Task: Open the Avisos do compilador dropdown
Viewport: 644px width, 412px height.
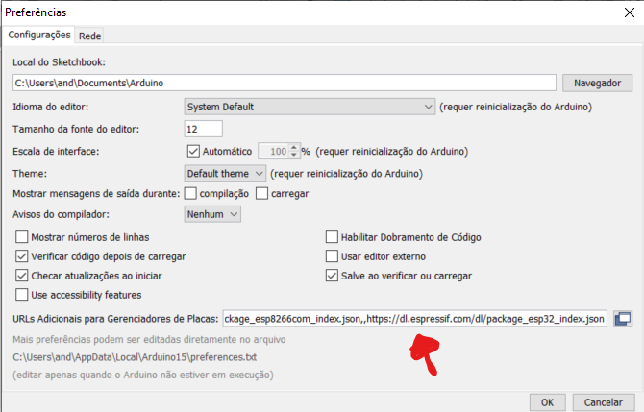Action: click(212, 214)
